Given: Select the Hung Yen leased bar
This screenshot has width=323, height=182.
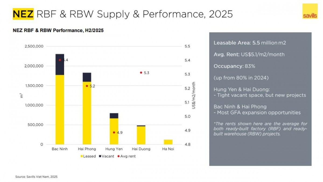Looking at the screenshot, I should click(x=114, y=131).
